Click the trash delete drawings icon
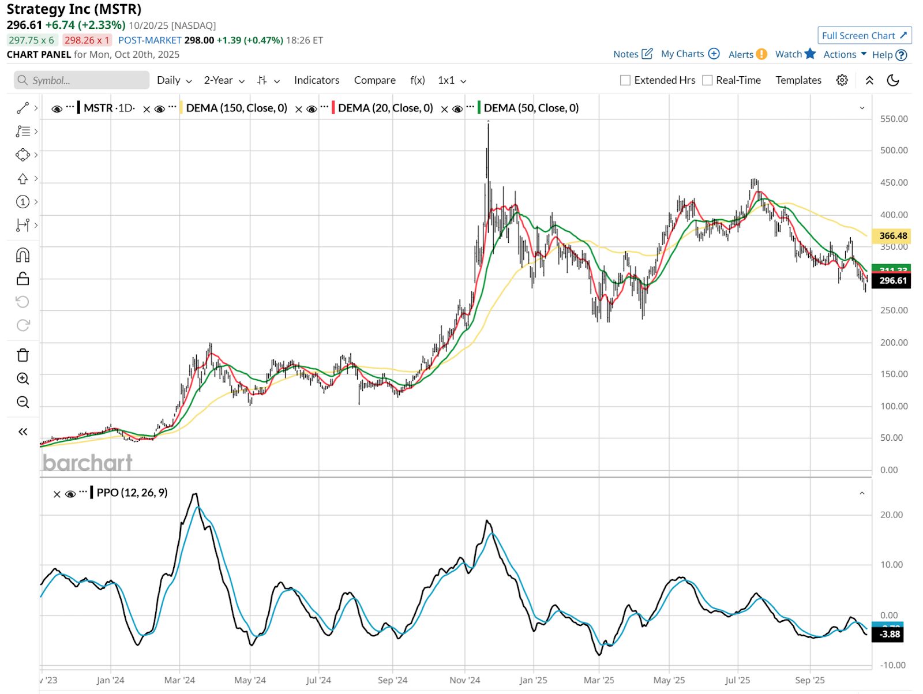 point(22,355)
